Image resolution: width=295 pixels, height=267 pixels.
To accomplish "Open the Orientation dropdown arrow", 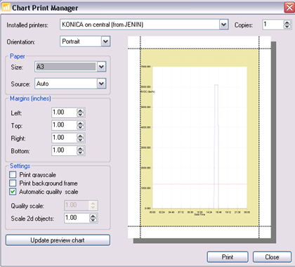I will (x=105, y=41).
